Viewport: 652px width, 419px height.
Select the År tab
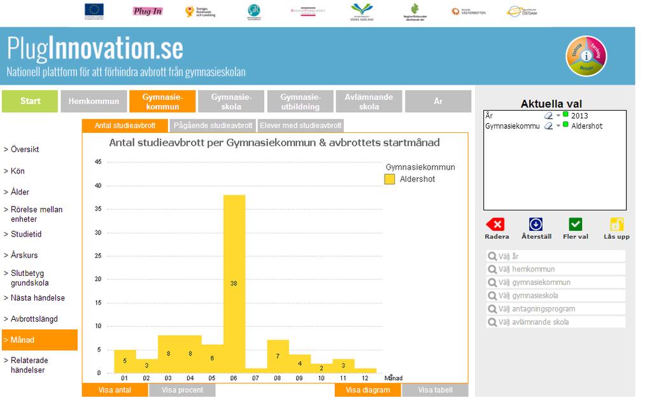point(438,101)
